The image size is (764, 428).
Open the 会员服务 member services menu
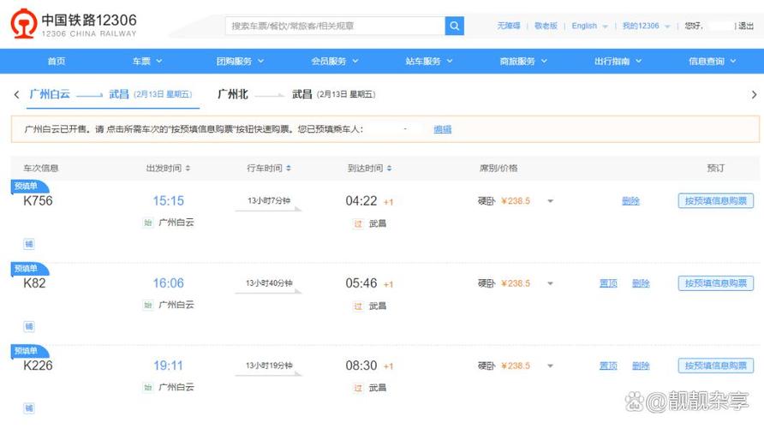click(335, 62)
